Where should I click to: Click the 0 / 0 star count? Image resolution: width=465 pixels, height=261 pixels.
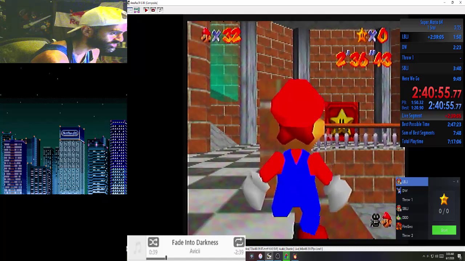click(x=444, y=211)
